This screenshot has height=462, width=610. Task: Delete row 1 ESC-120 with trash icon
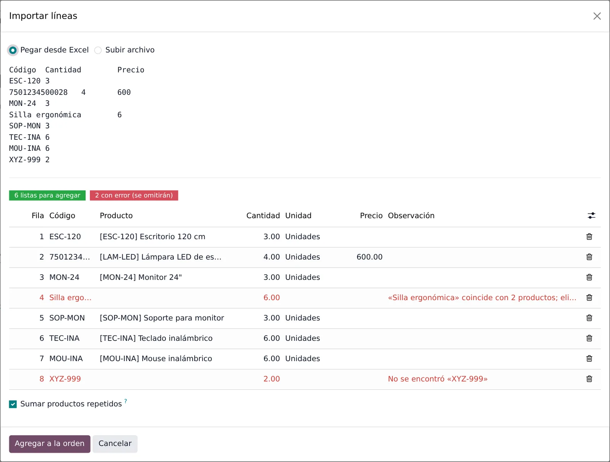(x=589, y=237)
